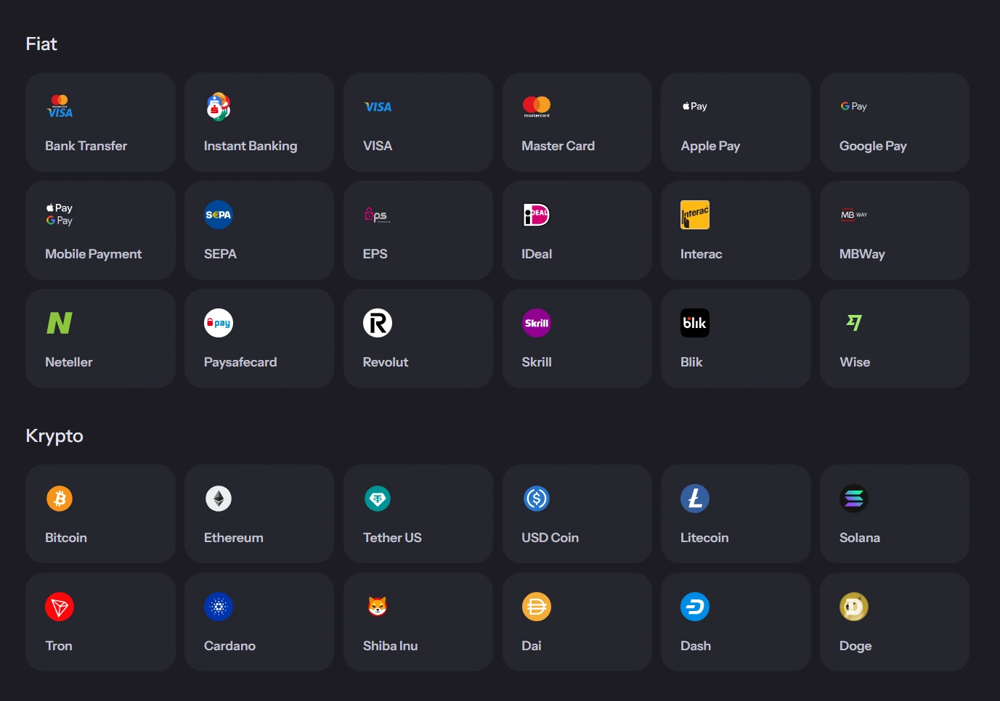Select the Shiba Inu text label
This screenshot has height=701, width=1000.
point(390,646)
